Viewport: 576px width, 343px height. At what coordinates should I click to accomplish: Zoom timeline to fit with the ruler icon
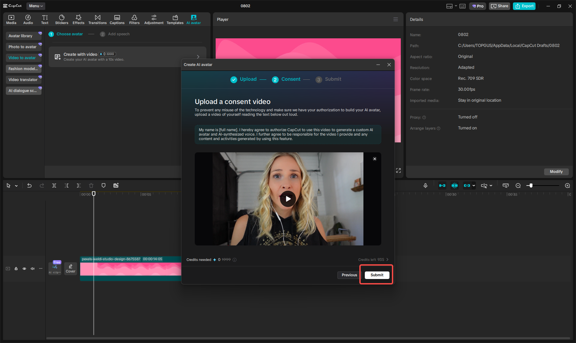point(506,185)
